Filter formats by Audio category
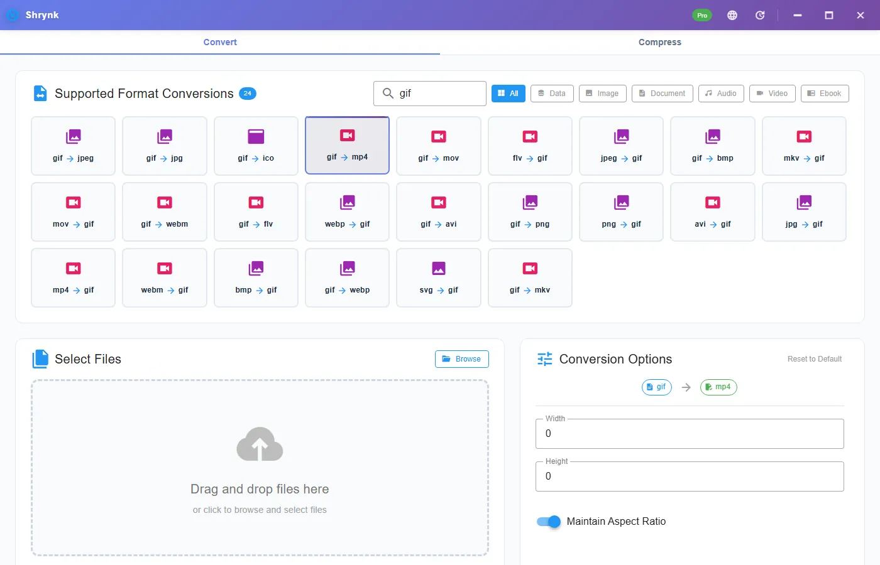This screenshot has height=565, width=880. pyautogui.click(x=721, y=94)
